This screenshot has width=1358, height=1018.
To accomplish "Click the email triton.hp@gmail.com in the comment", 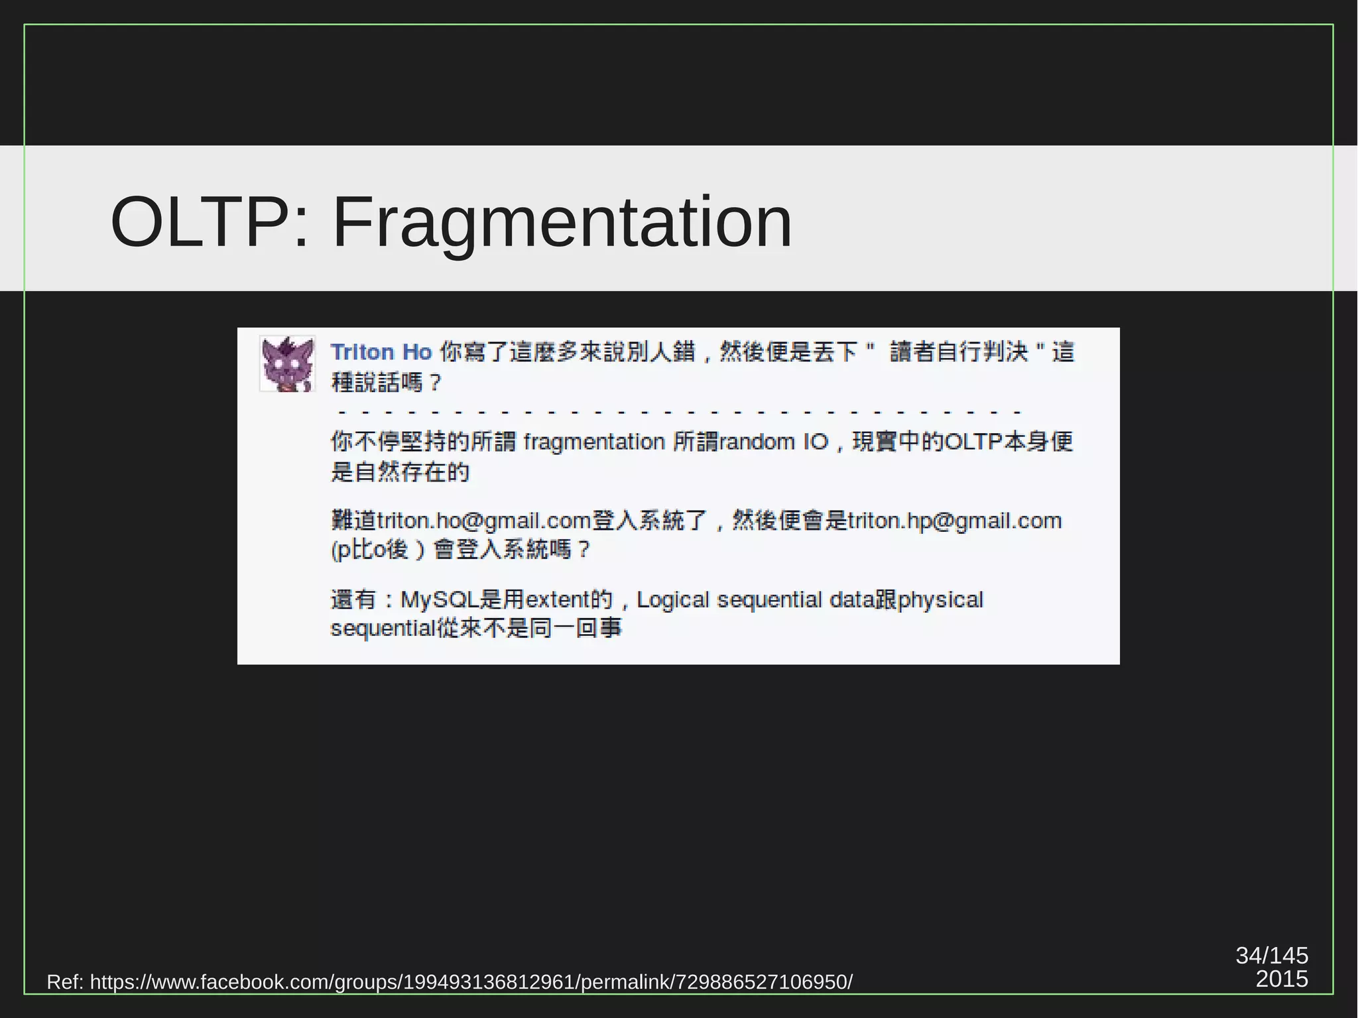I will tap(955, 521).
